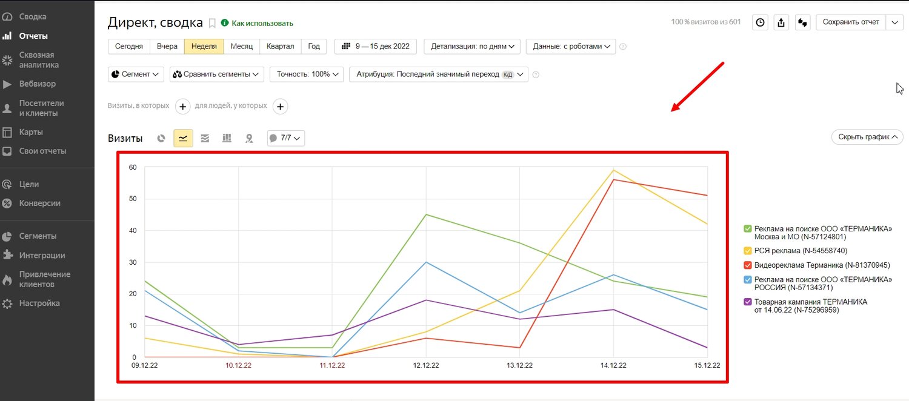Click the Вебвизор play icon
The image size is (909, 401).
click(x=7, y=84)
